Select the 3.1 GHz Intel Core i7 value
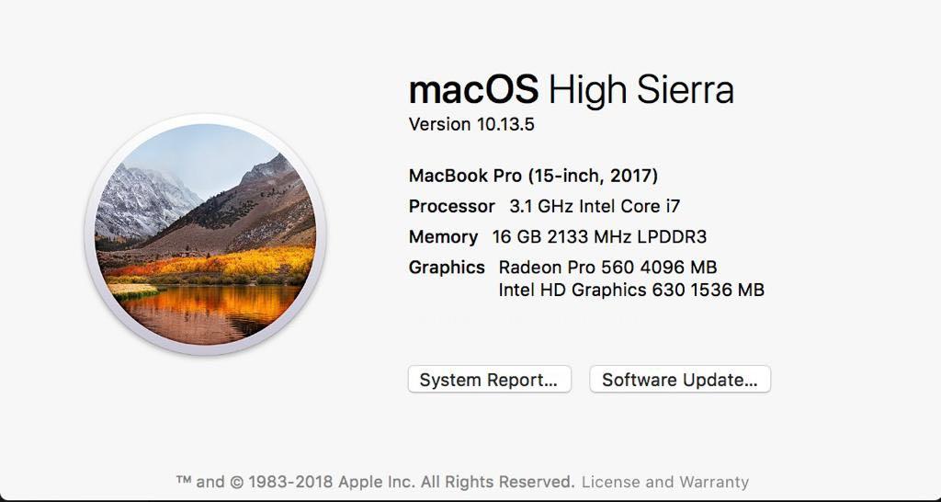The image size is (941, 502). [x=595, y=207]
